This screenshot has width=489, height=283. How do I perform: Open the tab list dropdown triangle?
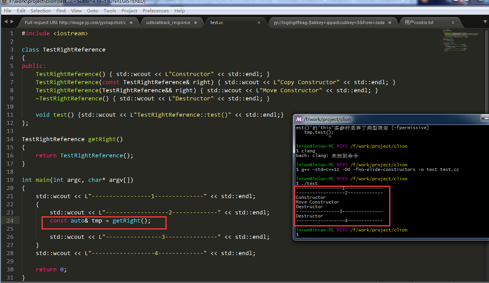click(x=485, y=22)
